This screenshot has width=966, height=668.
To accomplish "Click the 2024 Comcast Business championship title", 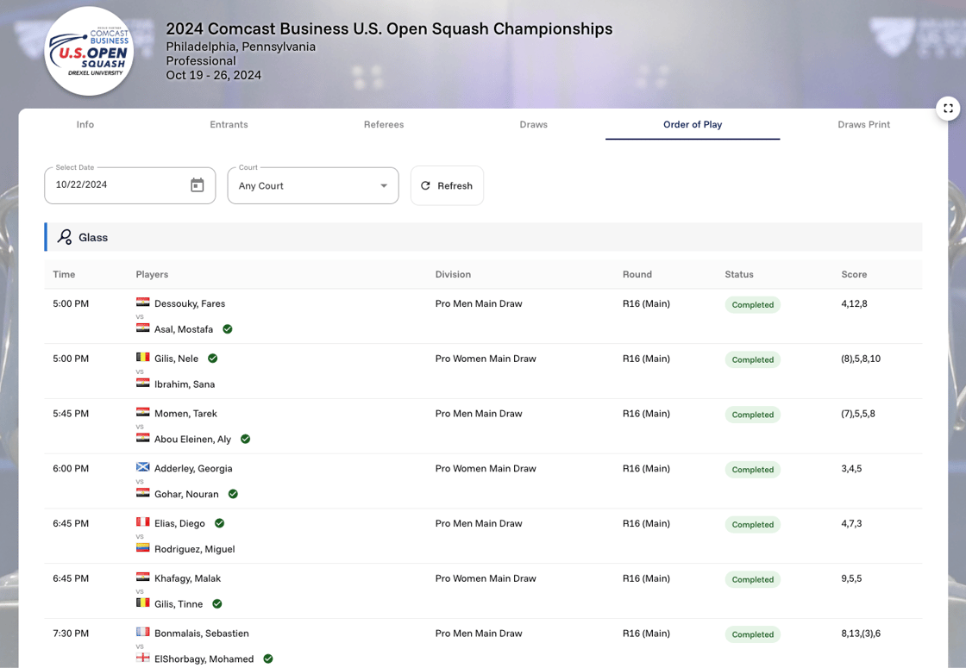I will coord(389,29).
